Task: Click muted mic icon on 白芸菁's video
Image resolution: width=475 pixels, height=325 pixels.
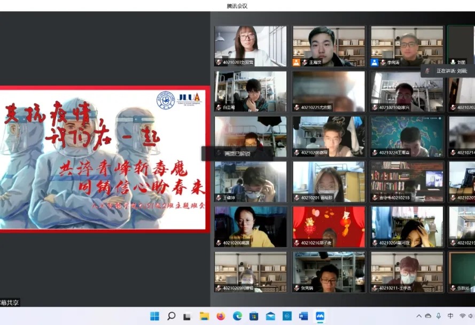Action: click(x=219, y=107)
